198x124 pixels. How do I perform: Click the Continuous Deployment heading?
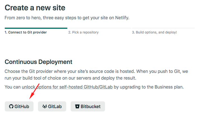[38, 62]
